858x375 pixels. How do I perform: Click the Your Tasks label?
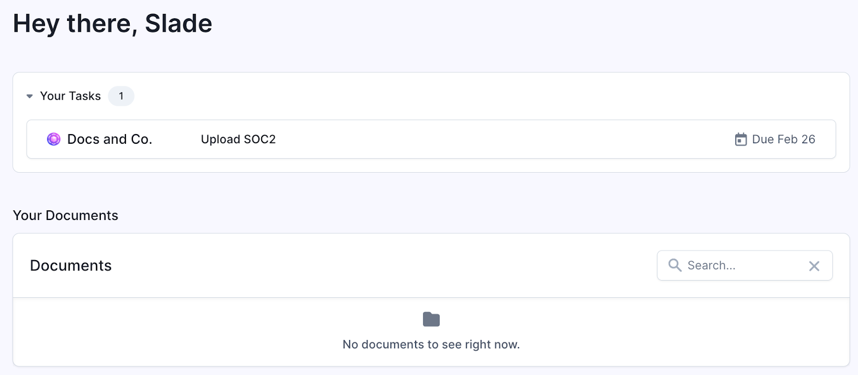click(70, 96)
